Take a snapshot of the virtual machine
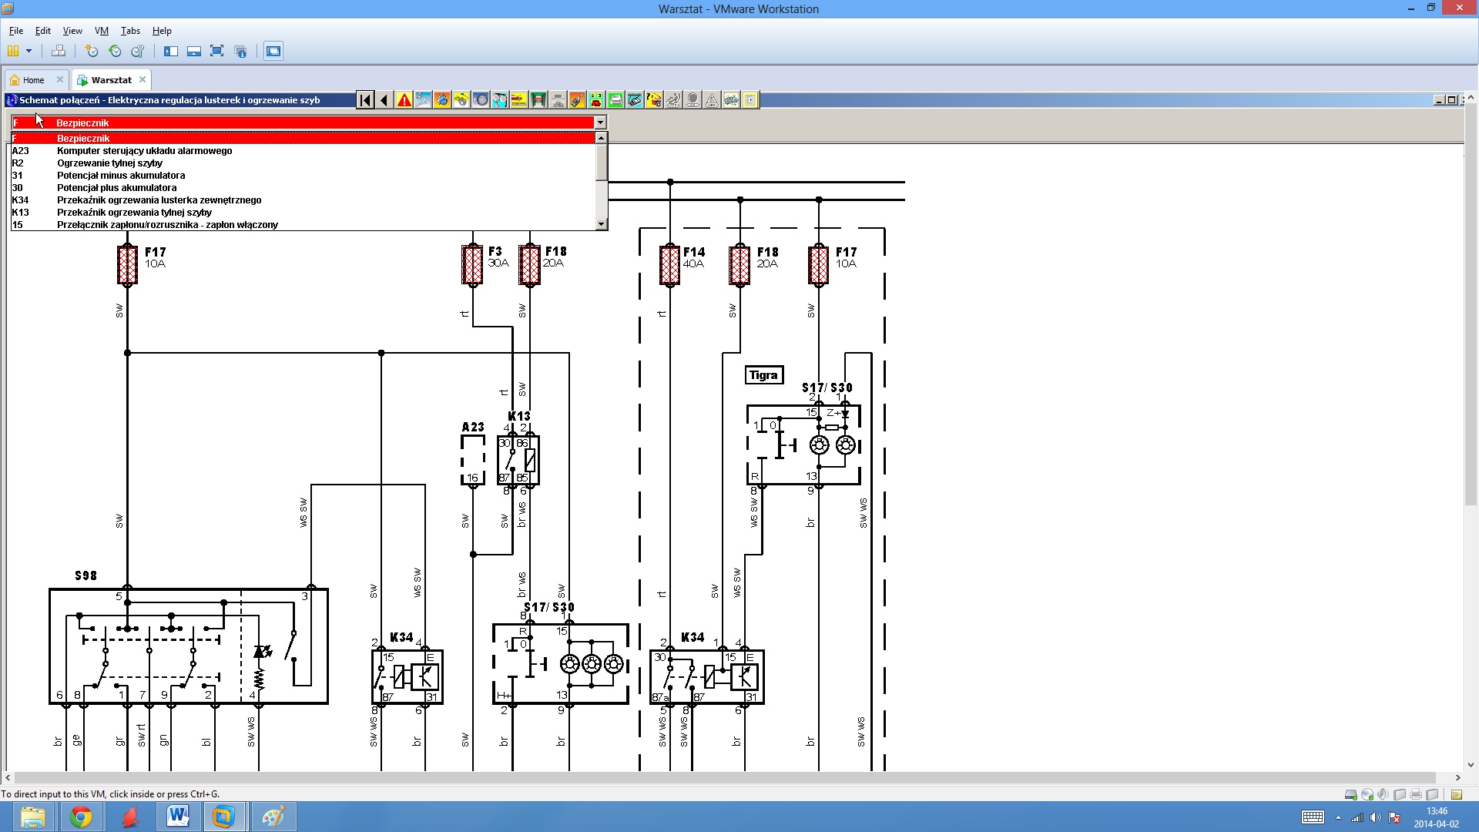 coord(92,52)
